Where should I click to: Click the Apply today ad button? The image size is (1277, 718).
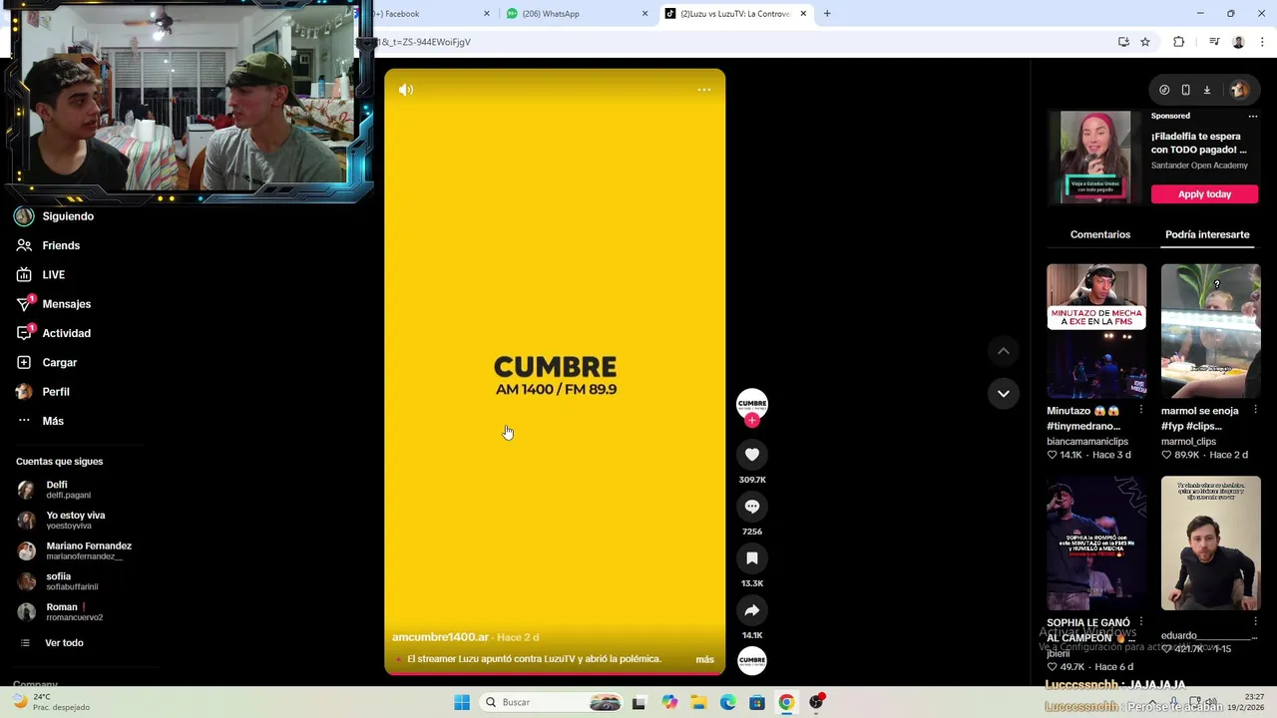point(1204,194)
